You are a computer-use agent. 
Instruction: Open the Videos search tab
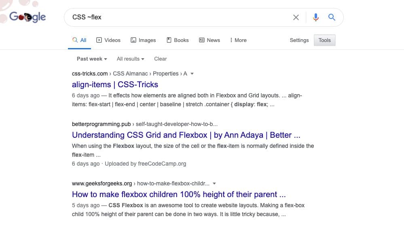[108, 40]
